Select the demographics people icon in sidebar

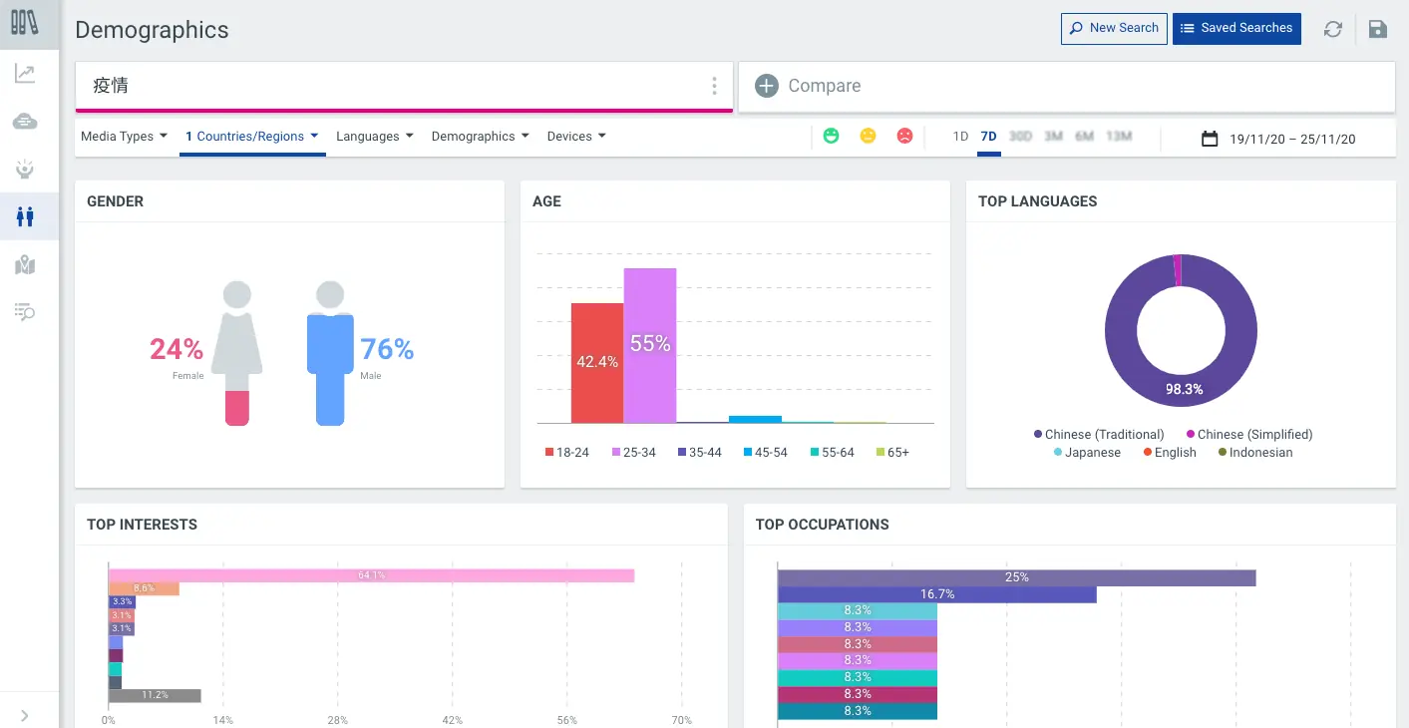(x=25, y=216)
